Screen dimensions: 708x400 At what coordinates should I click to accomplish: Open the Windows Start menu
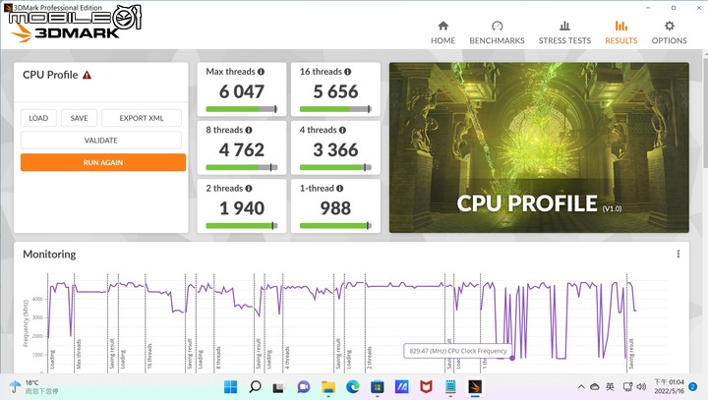(x=230, y=387)
